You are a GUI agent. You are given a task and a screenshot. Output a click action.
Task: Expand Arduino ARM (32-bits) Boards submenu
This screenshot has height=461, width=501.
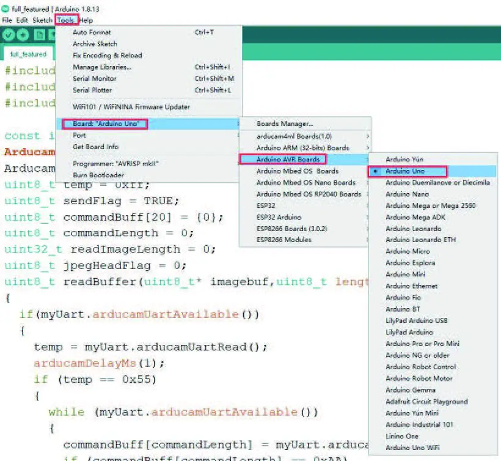[305, 148]
